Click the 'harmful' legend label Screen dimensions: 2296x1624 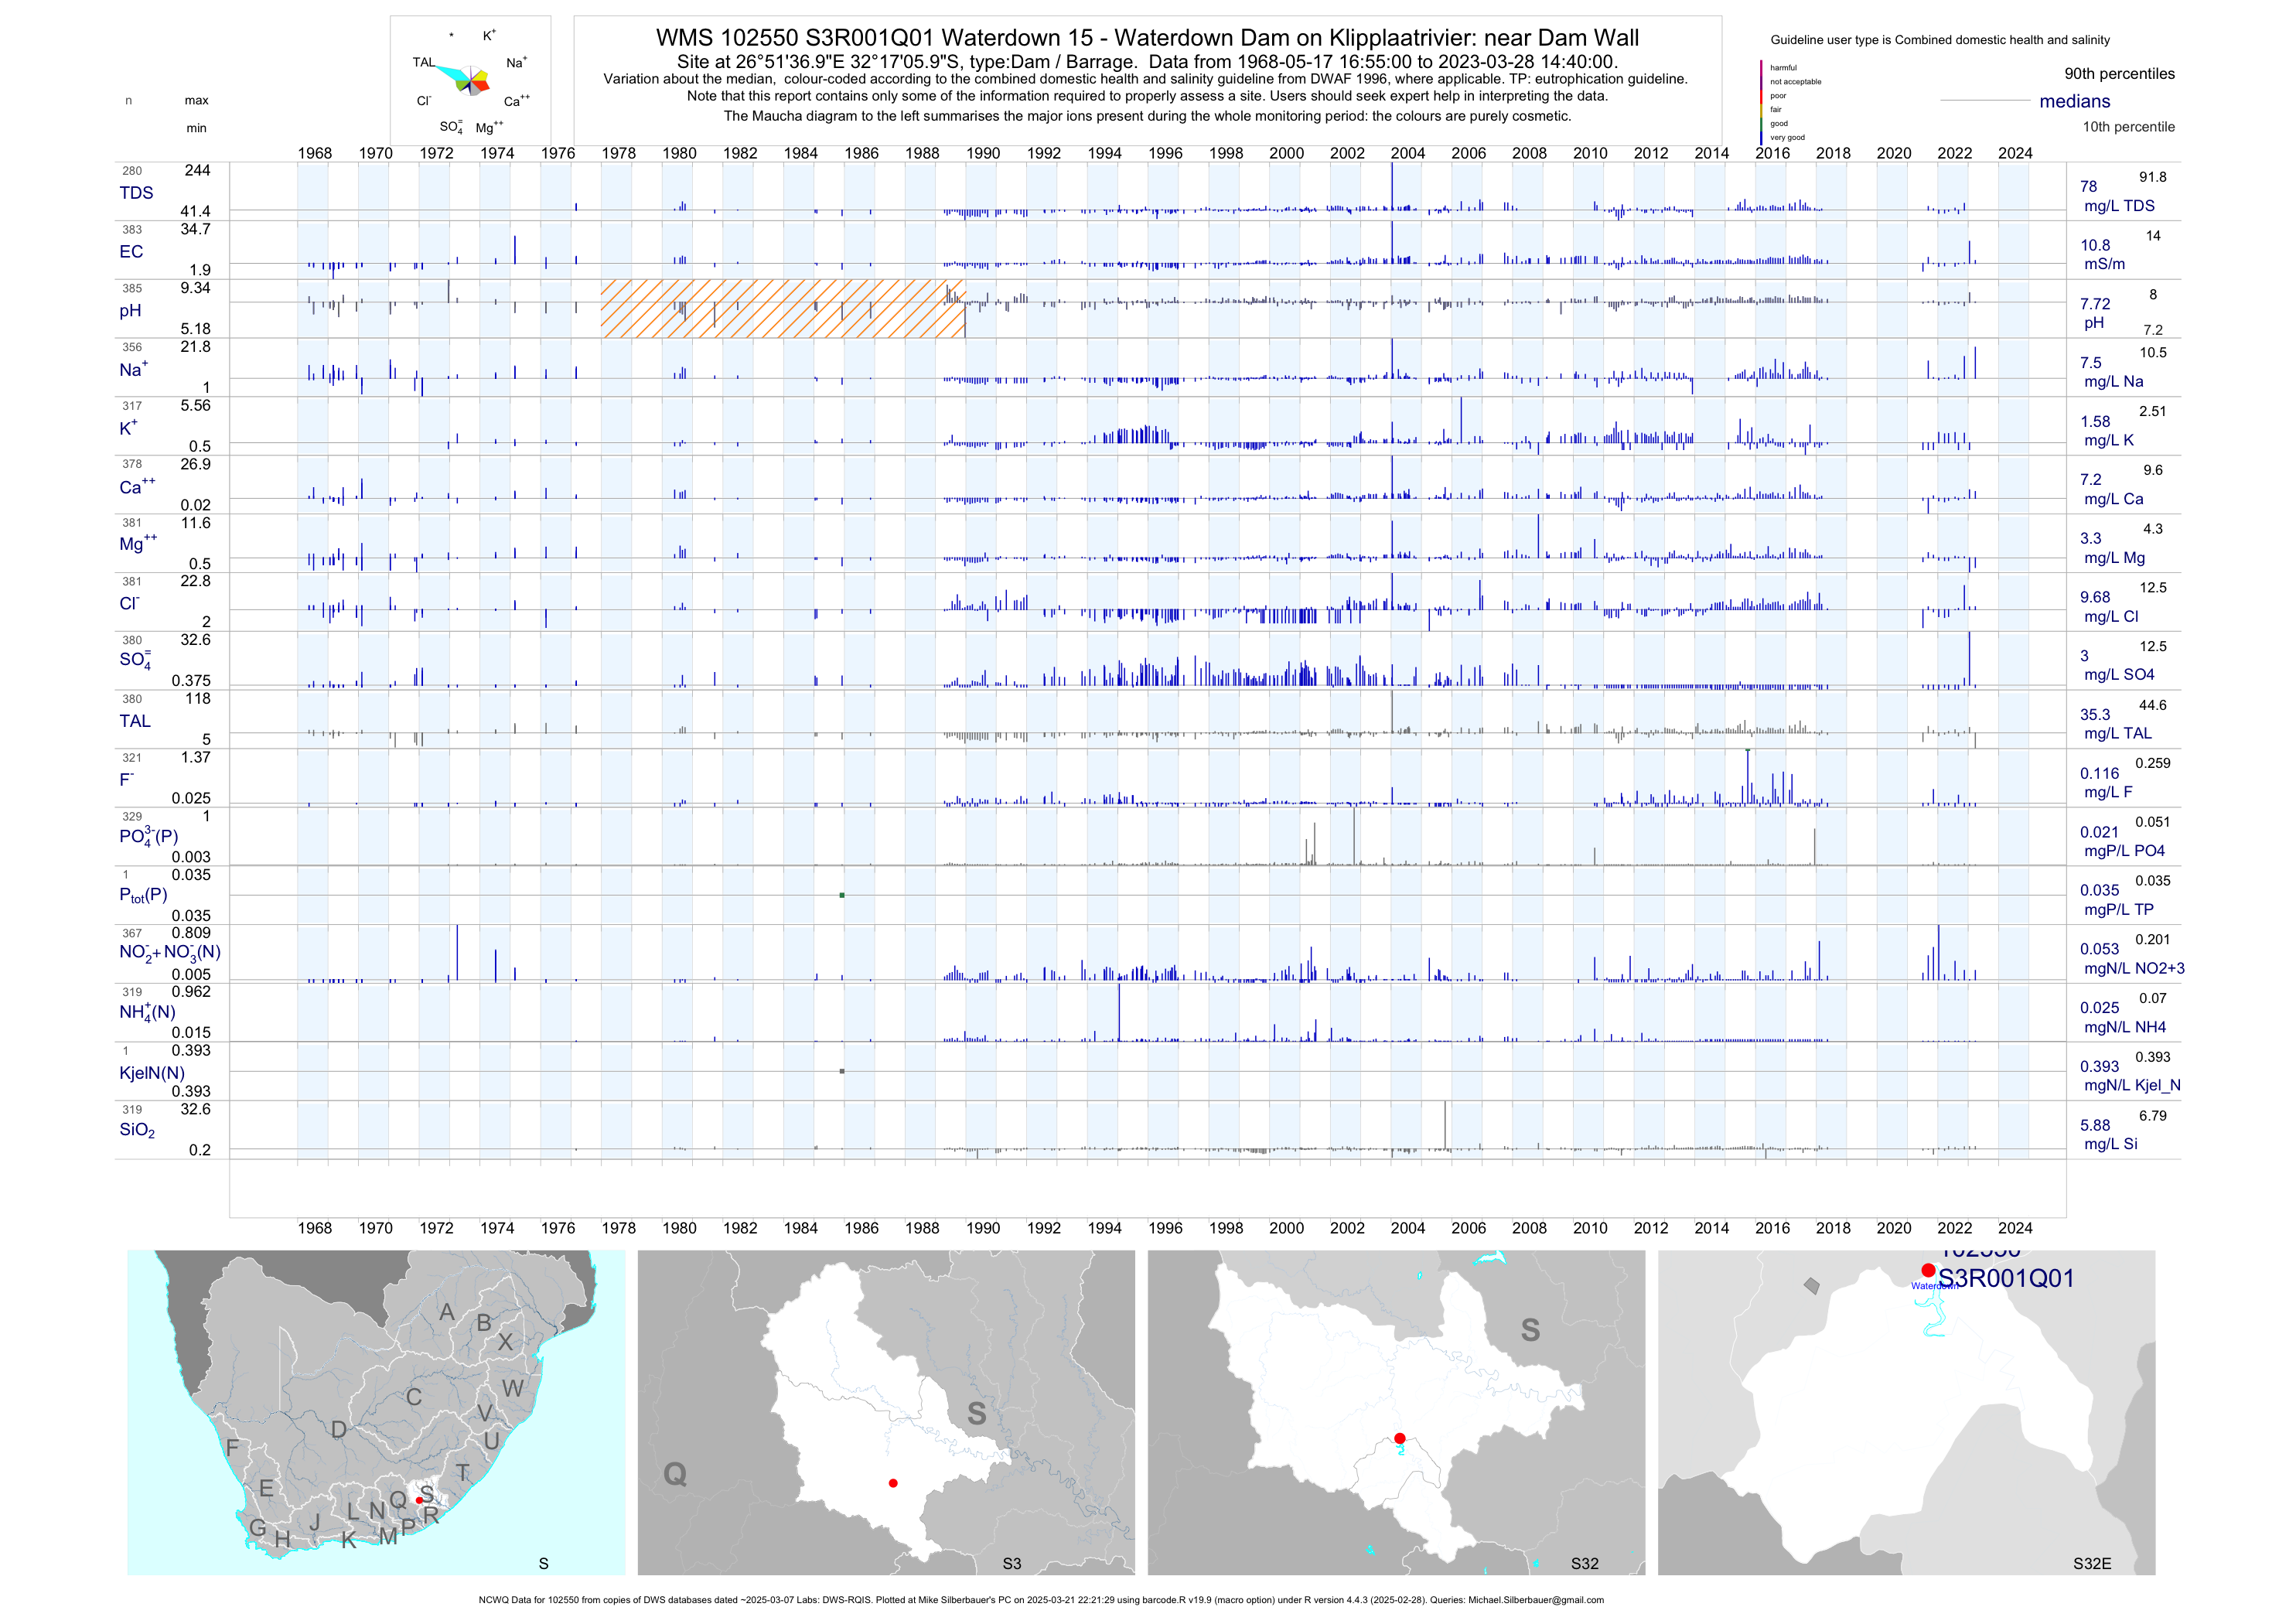coord(1783,68)
